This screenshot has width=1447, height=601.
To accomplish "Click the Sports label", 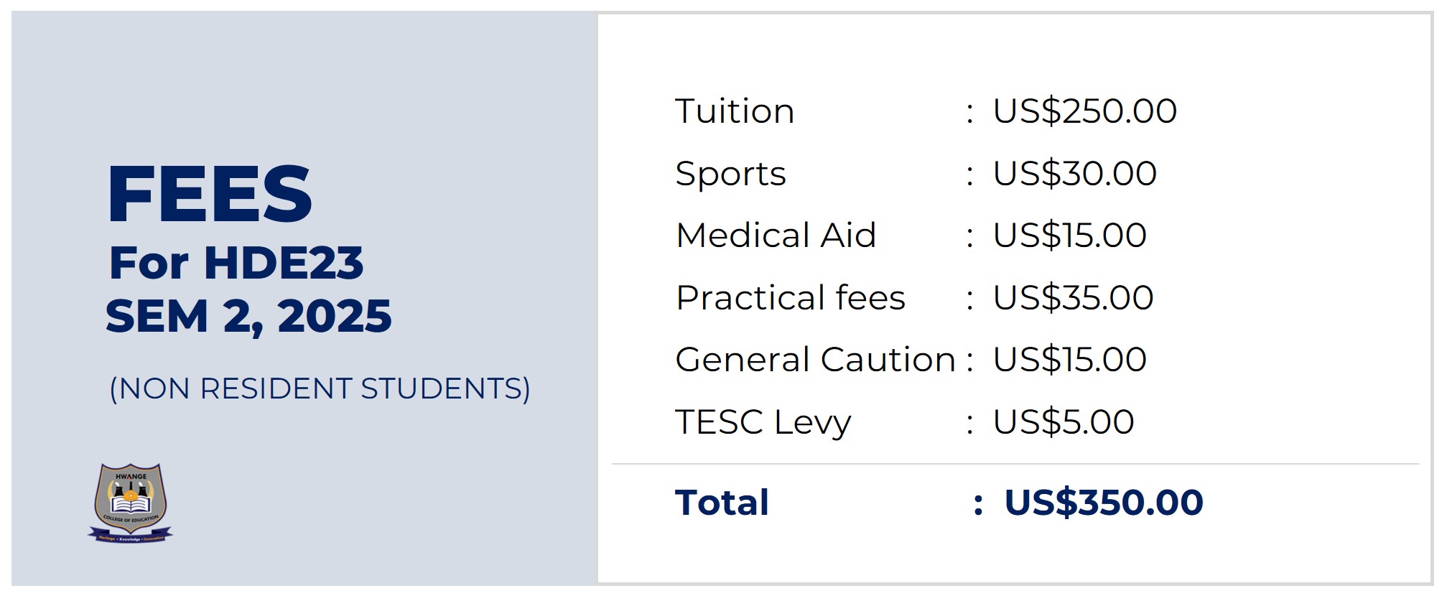I will click(730, 174).
